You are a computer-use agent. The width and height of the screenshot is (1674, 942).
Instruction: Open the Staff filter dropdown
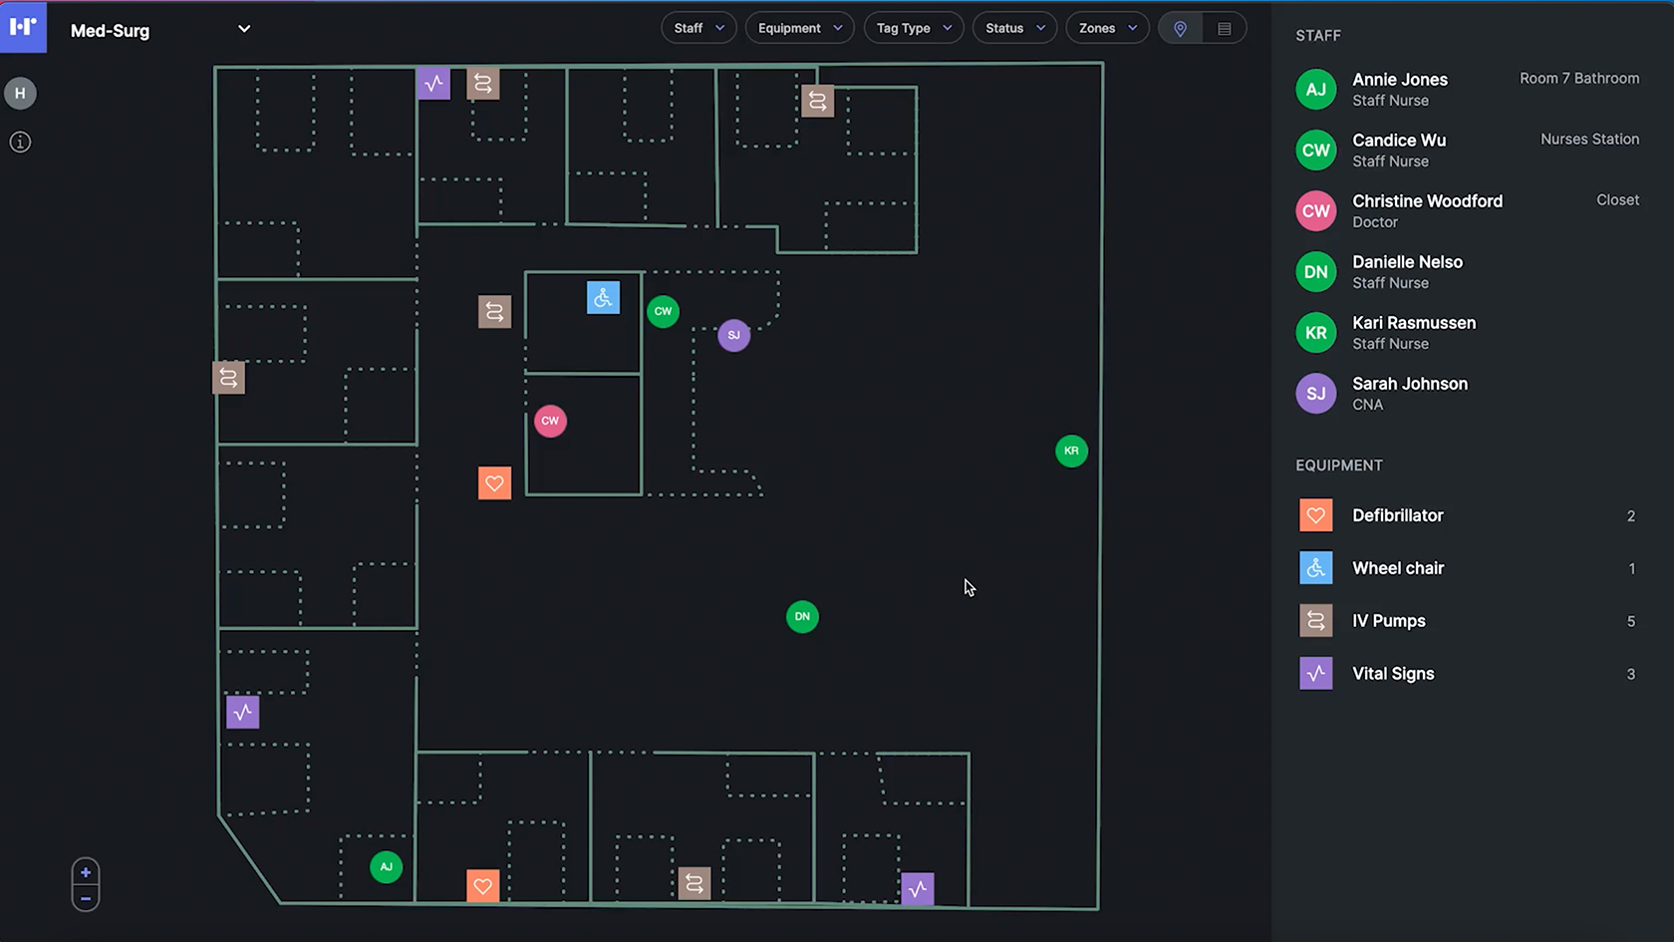[697, 27]
